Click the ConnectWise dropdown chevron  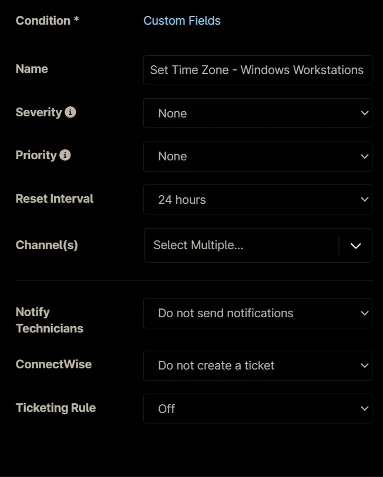(364, 365)
